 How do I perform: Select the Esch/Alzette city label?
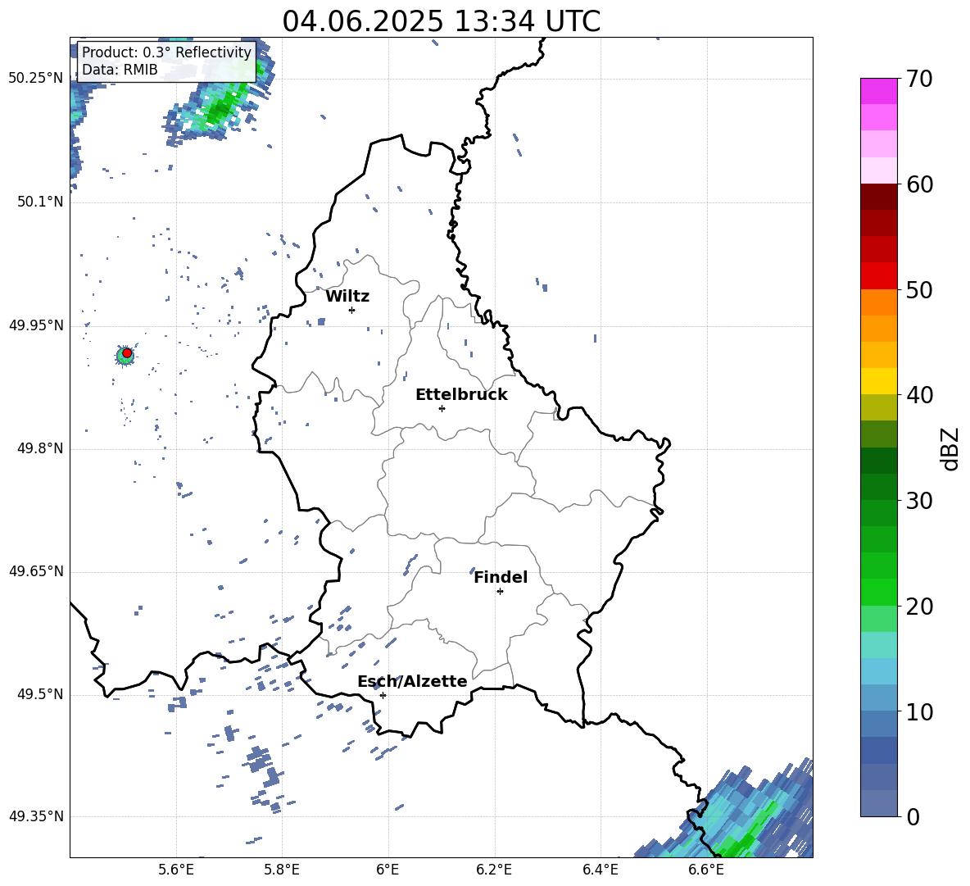tap(412, 681)
